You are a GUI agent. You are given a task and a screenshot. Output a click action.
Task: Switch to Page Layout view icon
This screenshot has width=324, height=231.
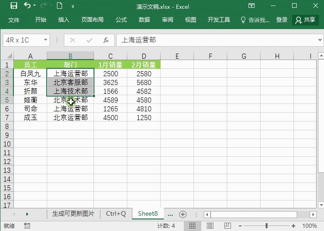[x=210, y=225]
